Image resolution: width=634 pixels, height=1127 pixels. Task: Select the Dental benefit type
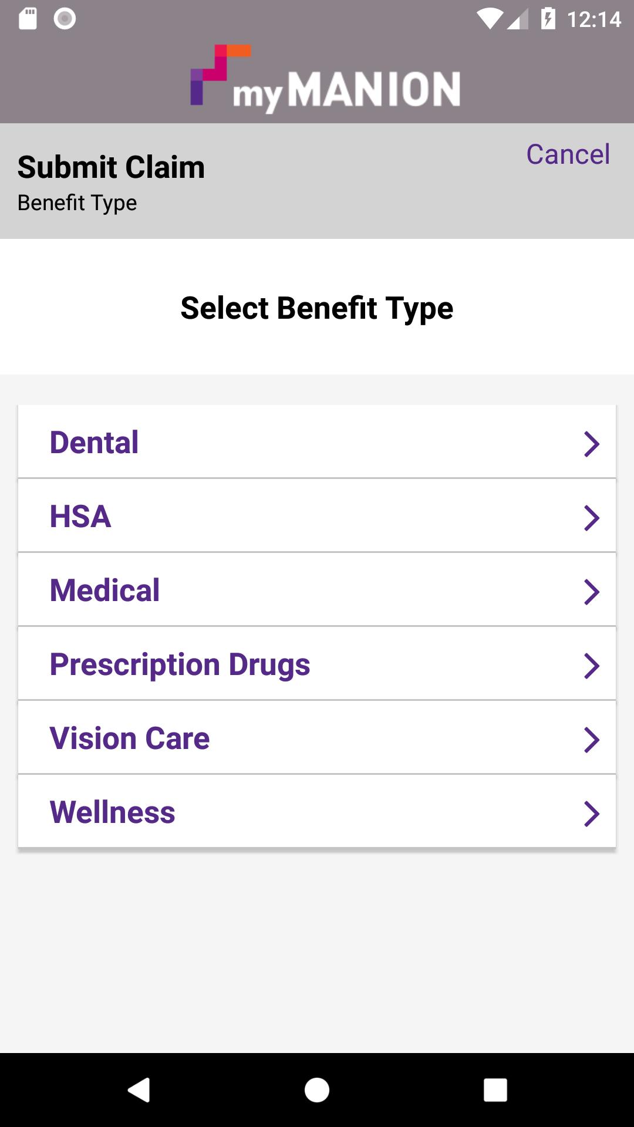click(317, 441)
